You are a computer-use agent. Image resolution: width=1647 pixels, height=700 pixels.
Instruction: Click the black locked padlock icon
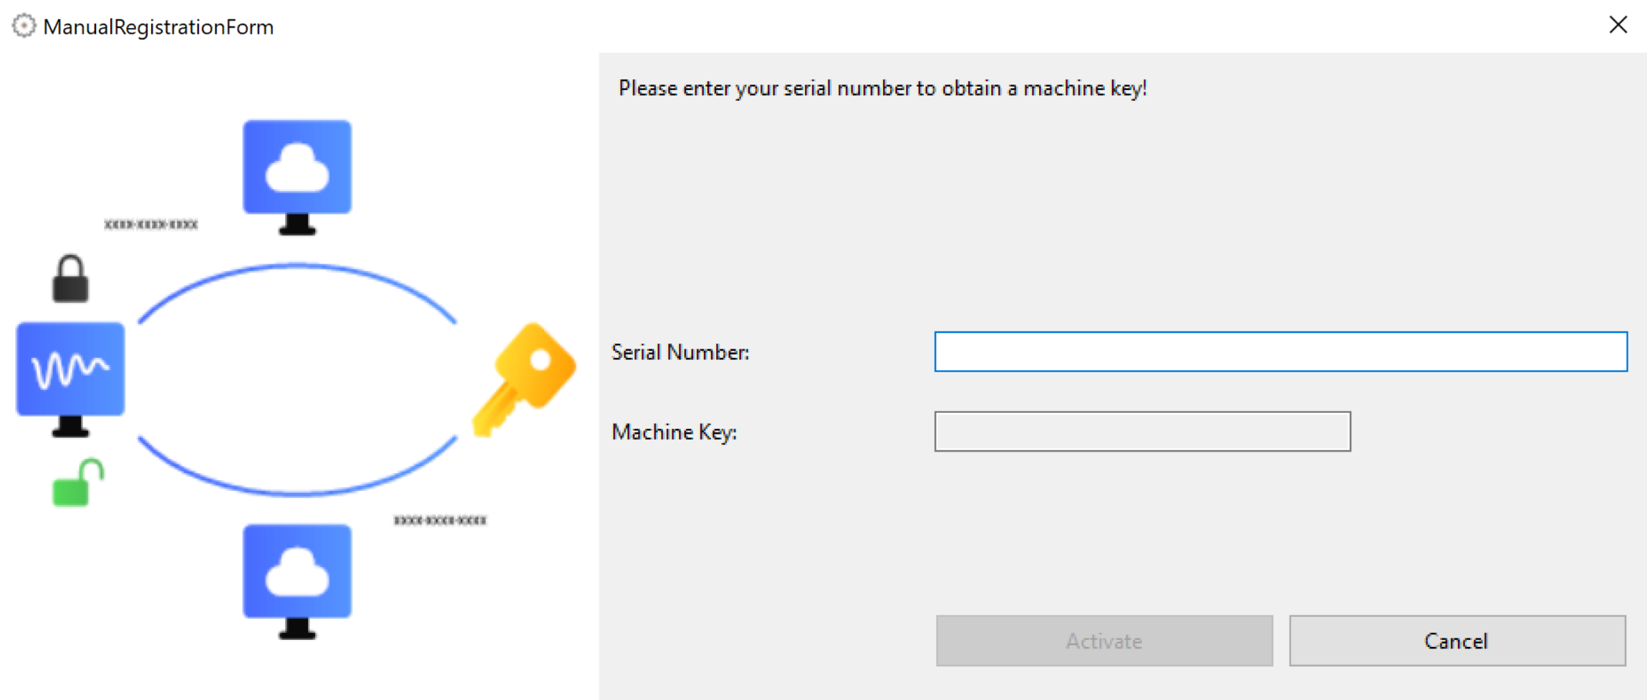click(x=70, y=279)
